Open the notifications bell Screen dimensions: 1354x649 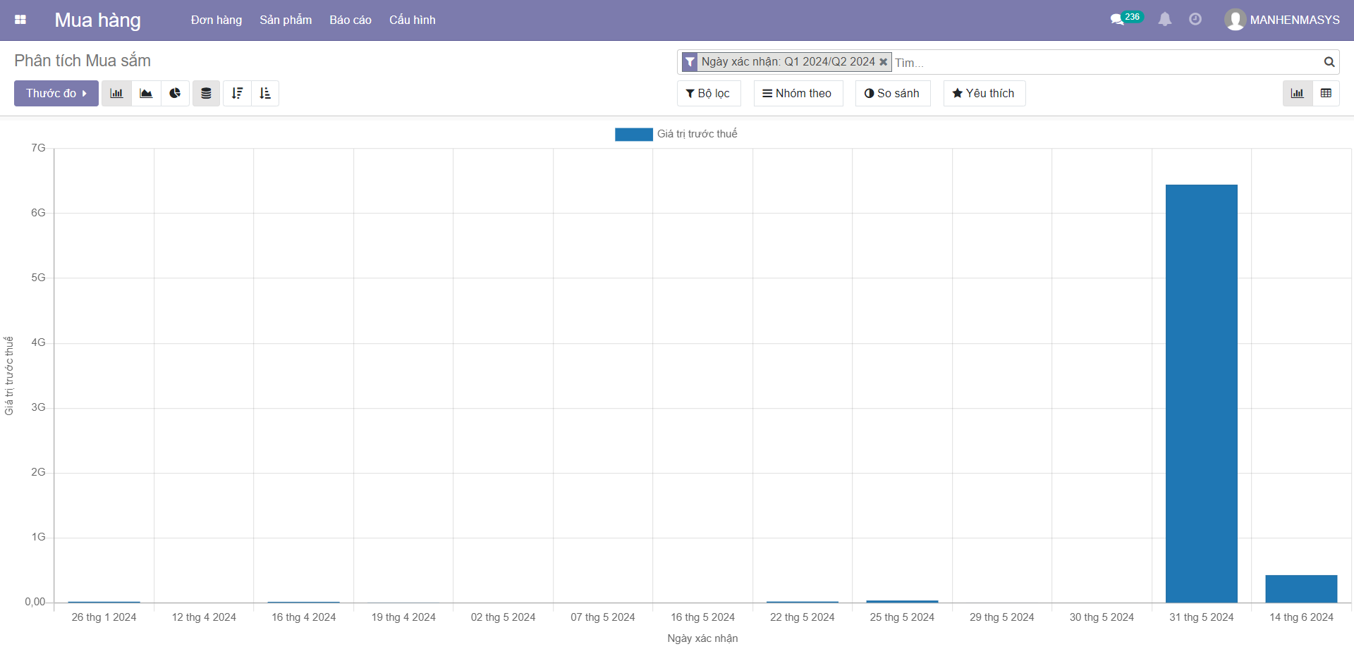[x=1165, y=20]
